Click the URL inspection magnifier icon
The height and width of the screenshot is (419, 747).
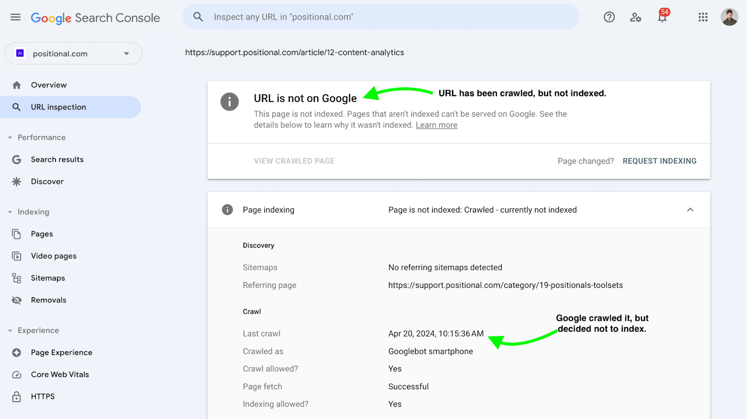click(16, 107)
